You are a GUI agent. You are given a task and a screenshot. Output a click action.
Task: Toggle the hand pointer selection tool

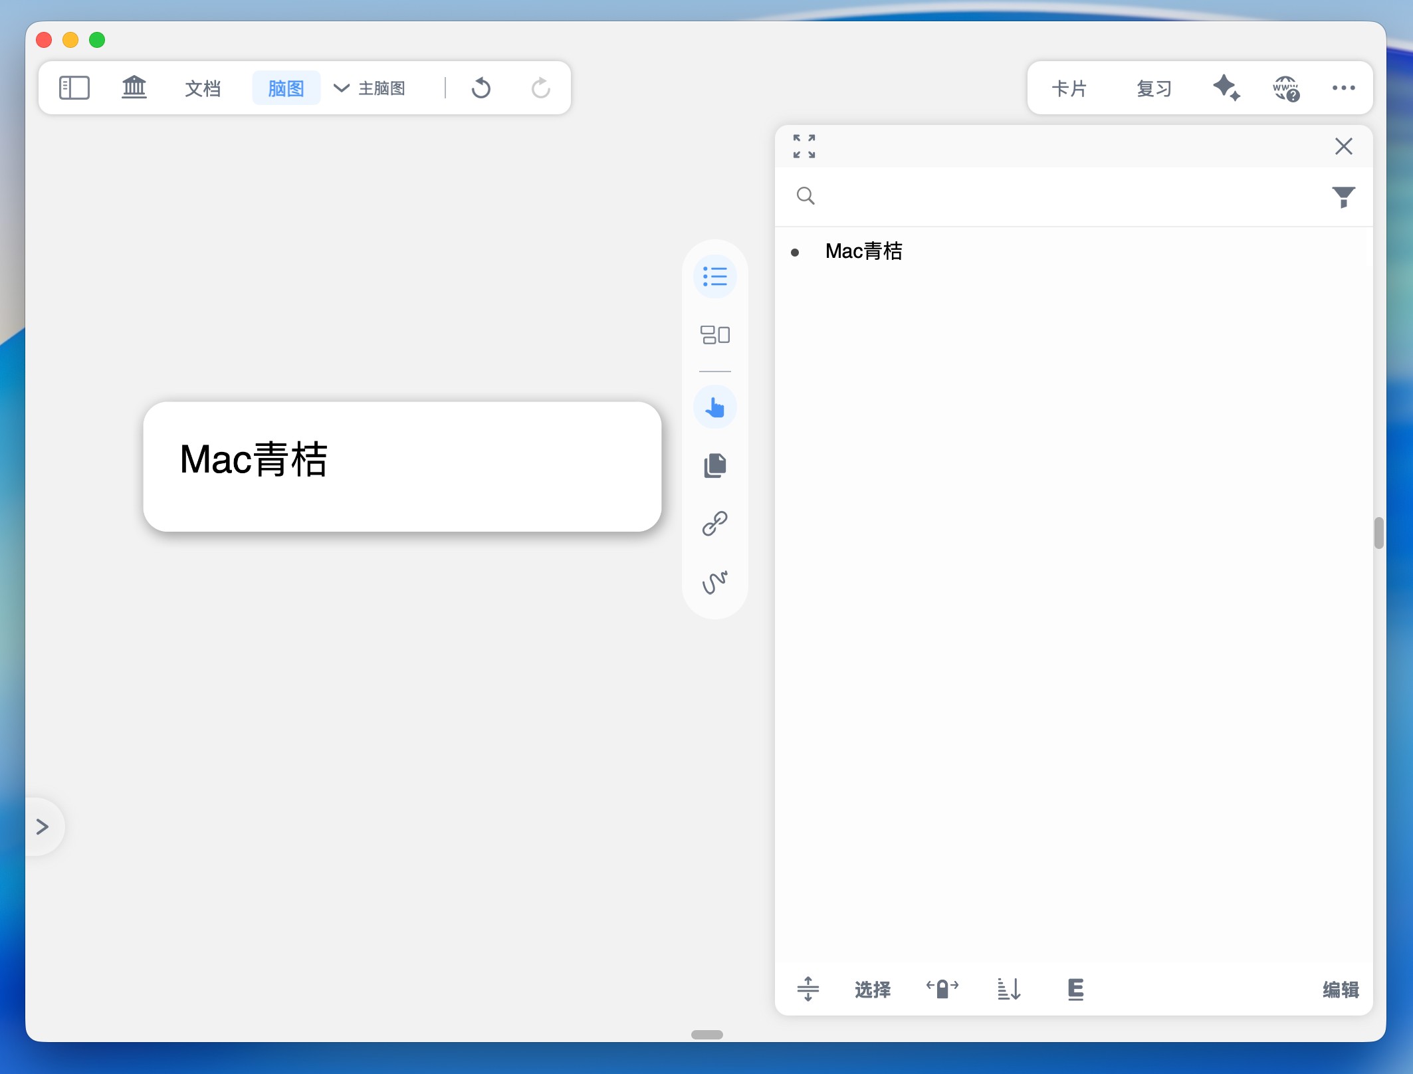click(x=715, y=407)
